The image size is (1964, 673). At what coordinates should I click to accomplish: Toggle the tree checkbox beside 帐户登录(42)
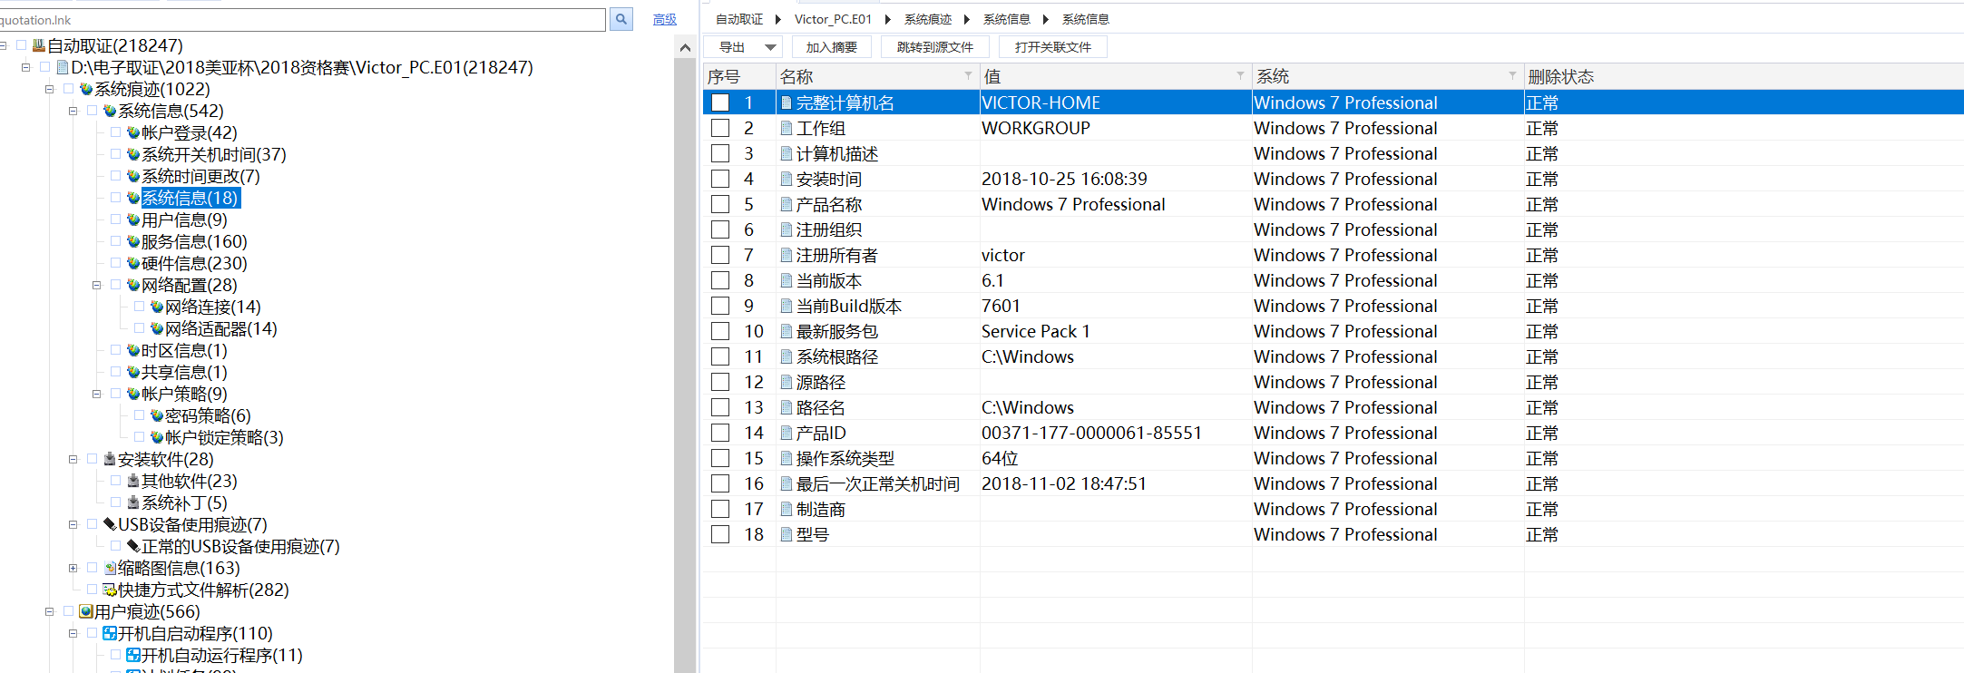pyautogui.click(x=116, y=132)
